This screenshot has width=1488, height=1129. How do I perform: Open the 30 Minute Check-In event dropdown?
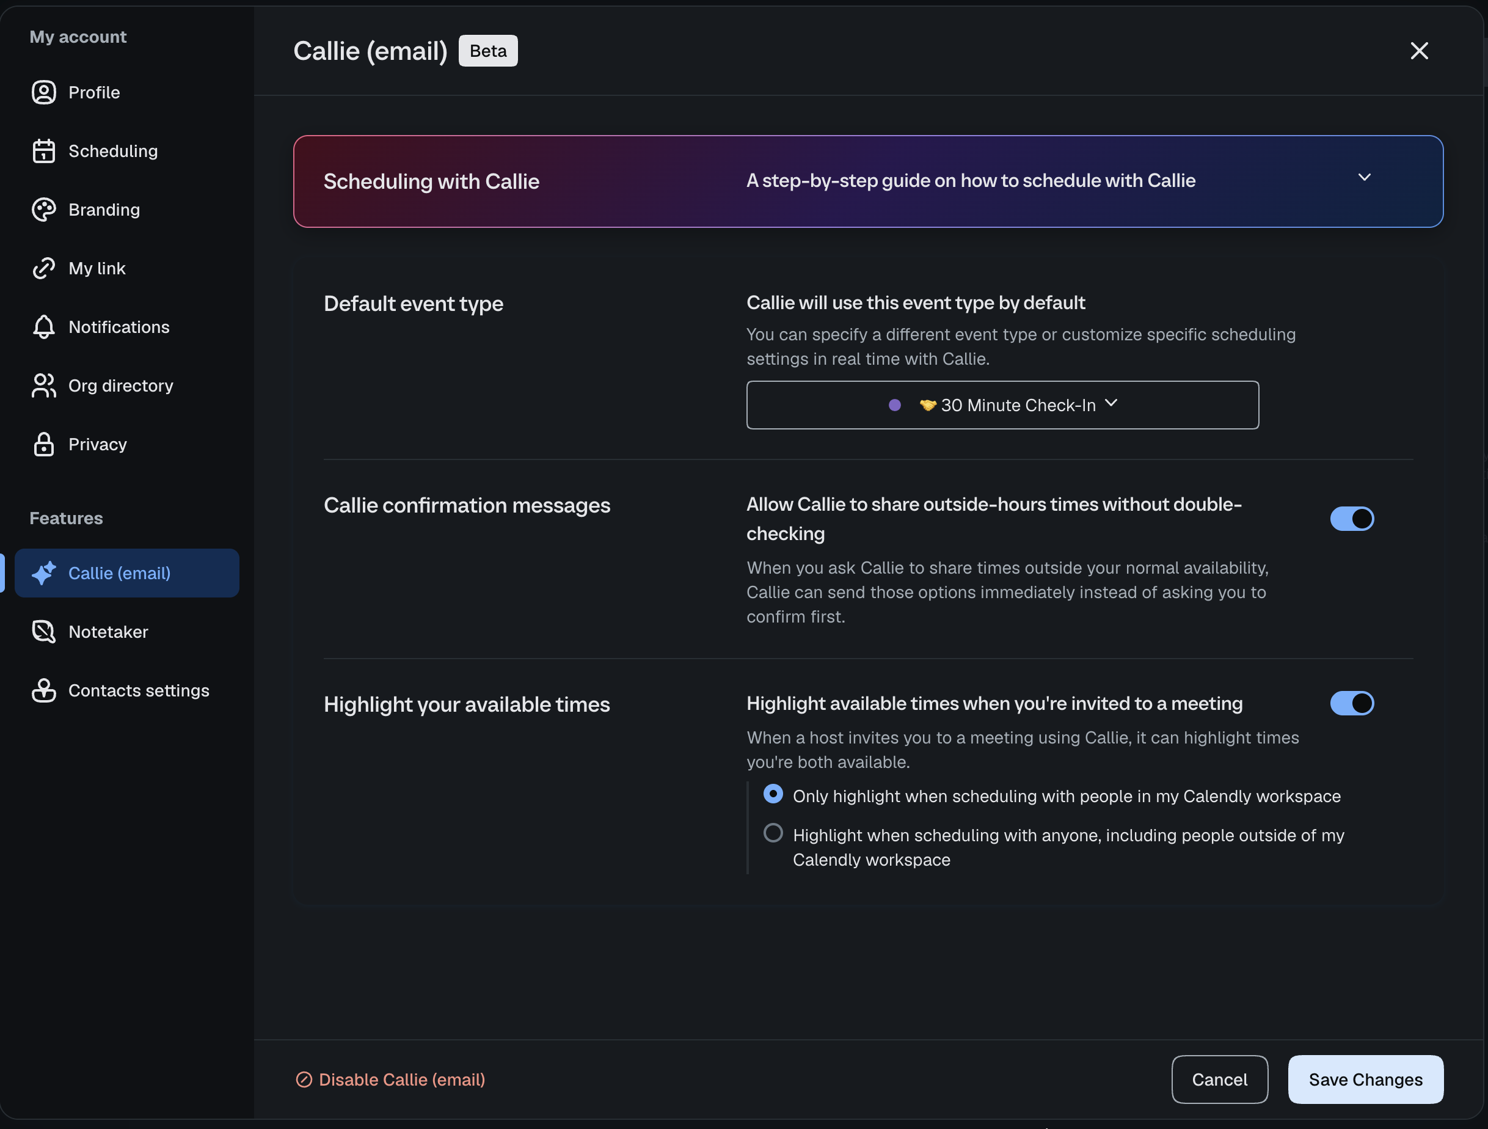pos(1002,405)
